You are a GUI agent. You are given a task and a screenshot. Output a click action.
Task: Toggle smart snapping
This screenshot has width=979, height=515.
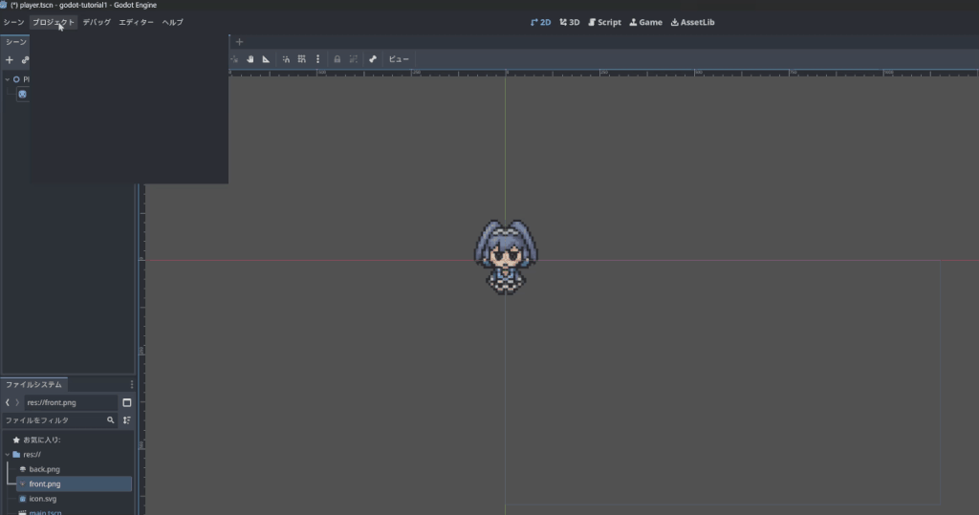286,59
